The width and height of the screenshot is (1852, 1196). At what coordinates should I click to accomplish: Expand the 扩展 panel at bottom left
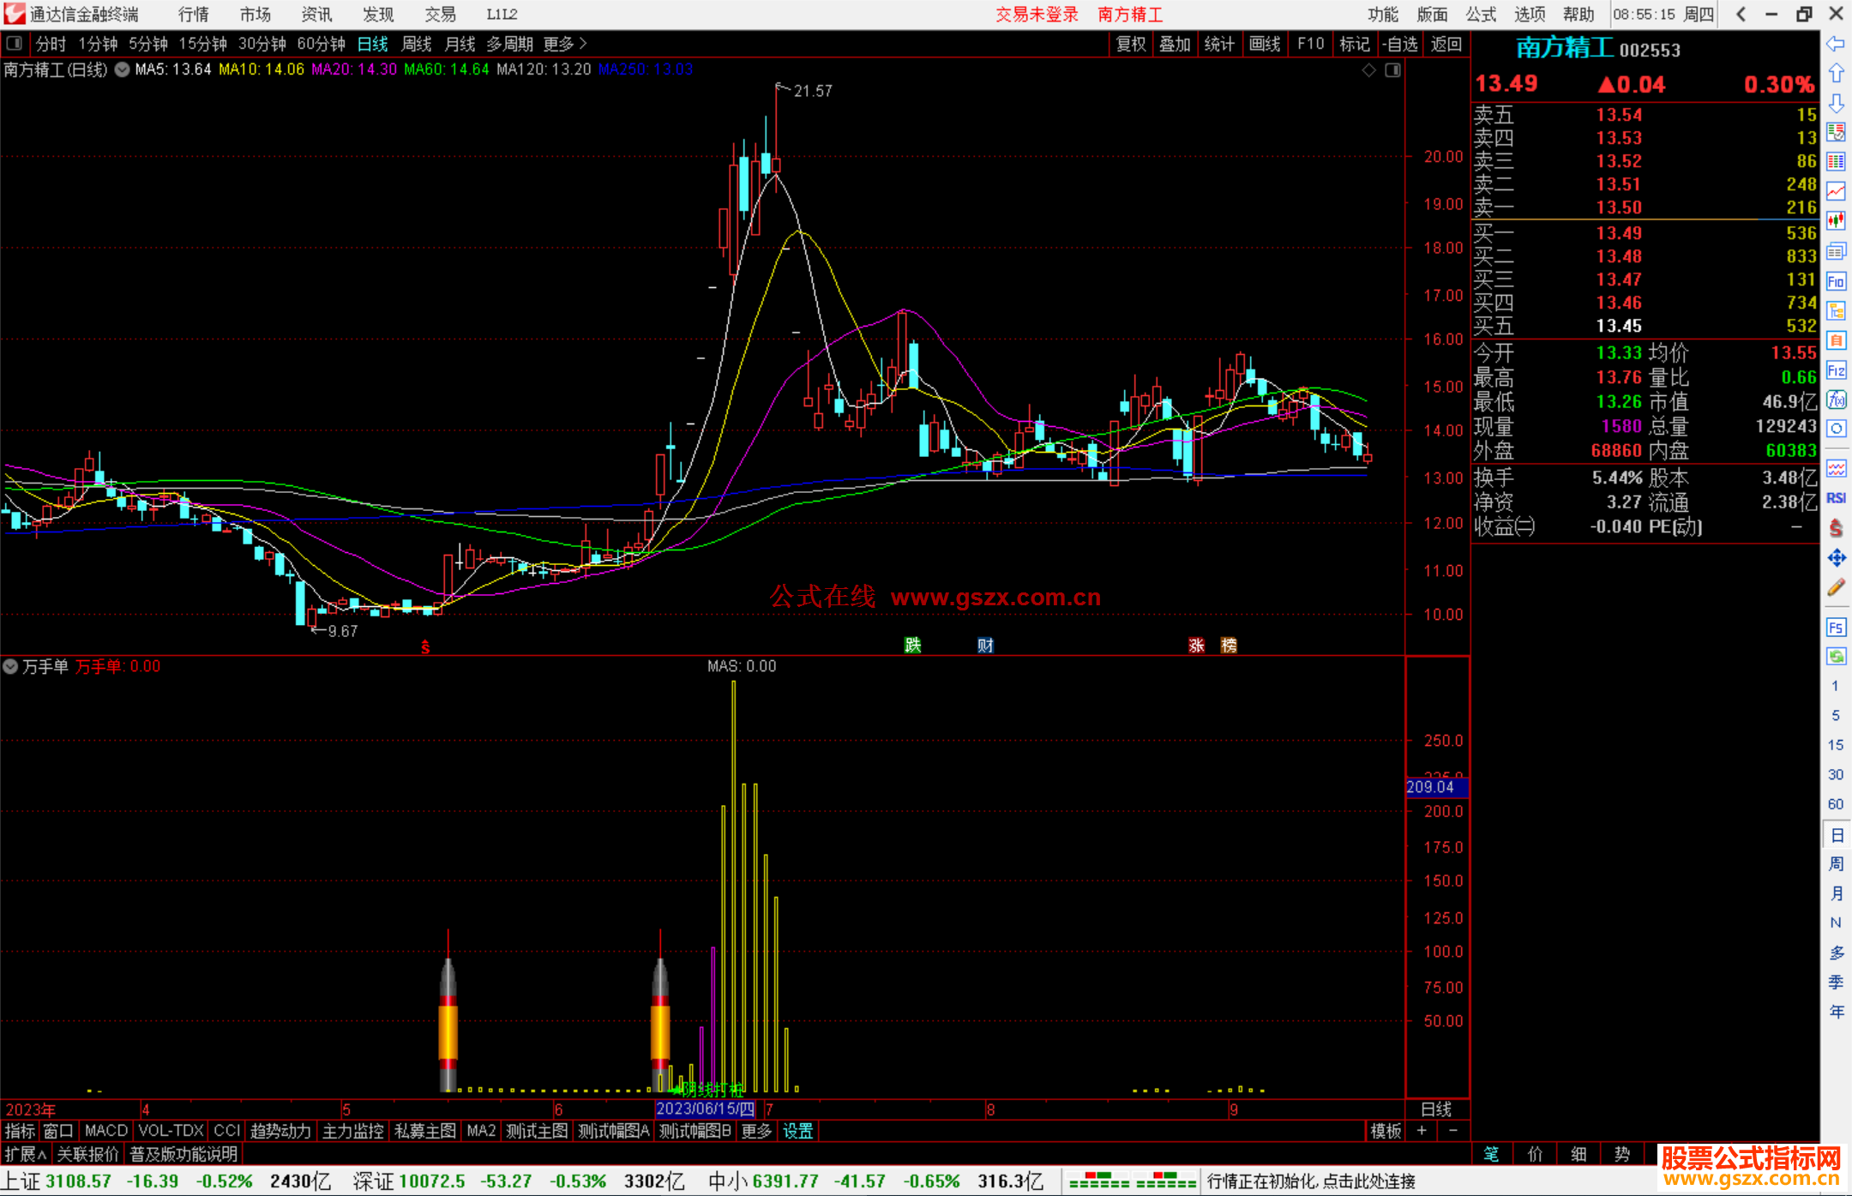[25, 1154]
